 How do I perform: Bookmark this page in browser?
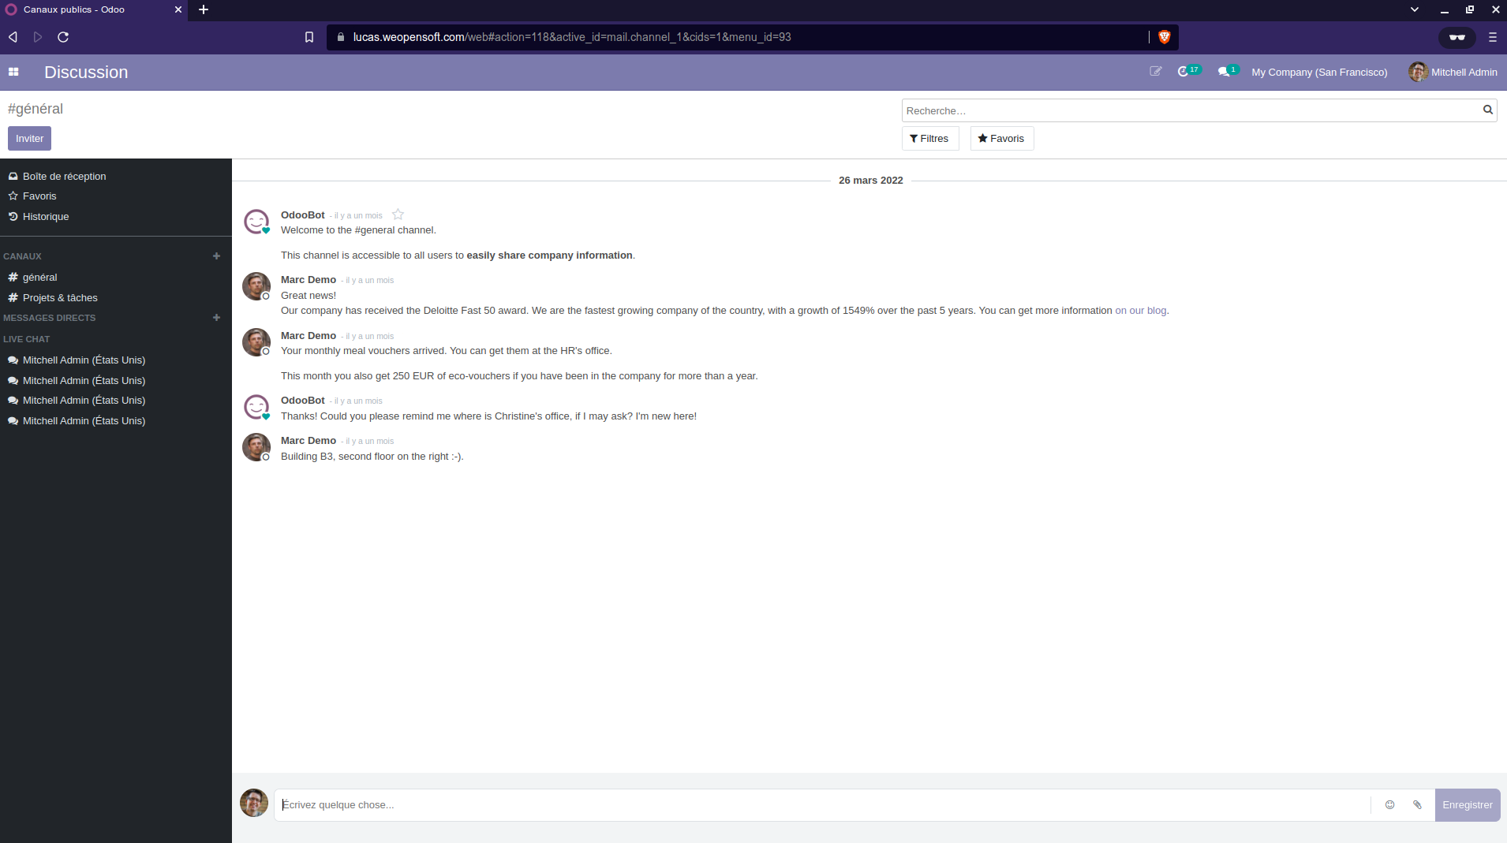click(x=309, y=37)
